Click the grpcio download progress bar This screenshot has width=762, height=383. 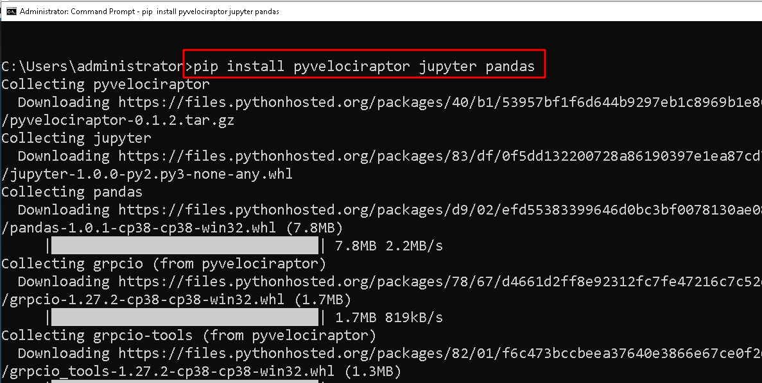pyautogui.click(x=184, y=317)
